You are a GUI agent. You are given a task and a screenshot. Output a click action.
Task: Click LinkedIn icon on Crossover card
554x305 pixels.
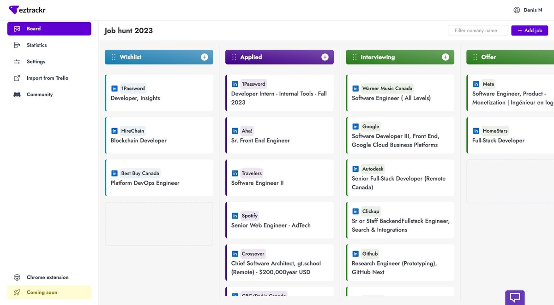click(x=235, y=253)
